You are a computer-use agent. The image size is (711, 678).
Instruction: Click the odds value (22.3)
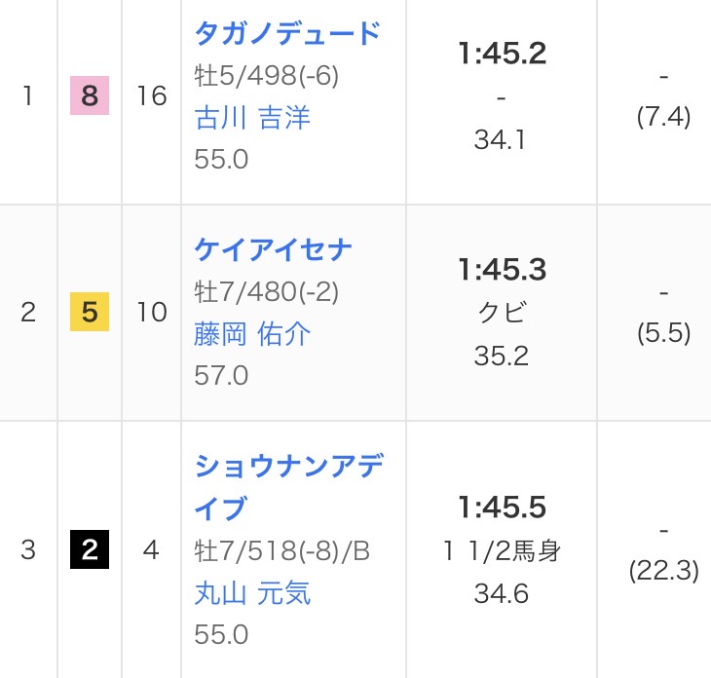click(x=663, y=571)
